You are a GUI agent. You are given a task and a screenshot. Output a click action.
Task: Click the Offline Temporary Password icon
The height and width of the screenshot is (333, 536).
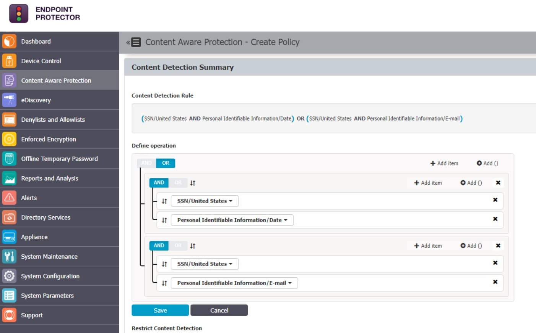tap(9, 159)
